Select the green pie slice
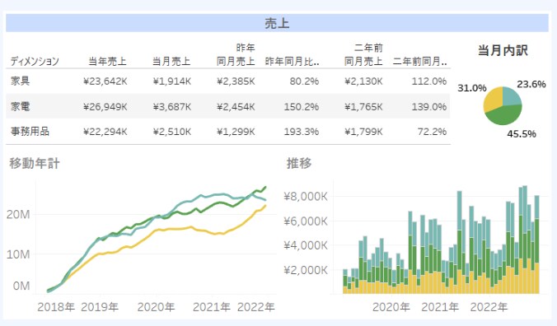557x326 pixels. point(504,115)
